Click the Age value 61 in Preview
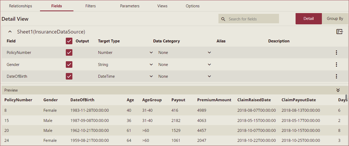 pos(129,131)
